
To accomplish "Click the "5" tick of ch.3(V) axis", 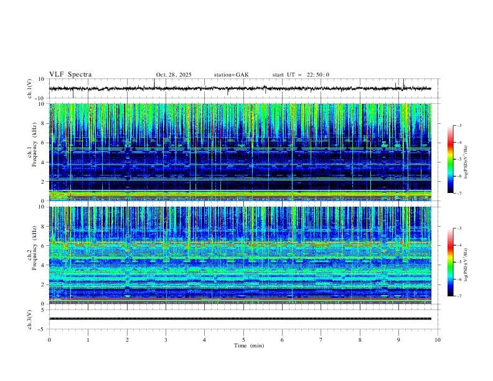I will 44,310.
